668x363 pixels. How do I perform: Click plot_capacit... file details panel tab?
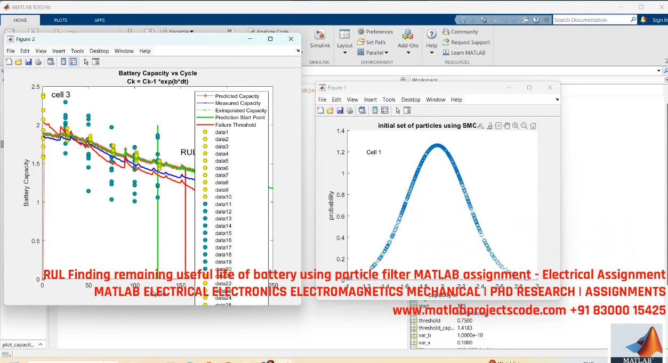(22, 344)
